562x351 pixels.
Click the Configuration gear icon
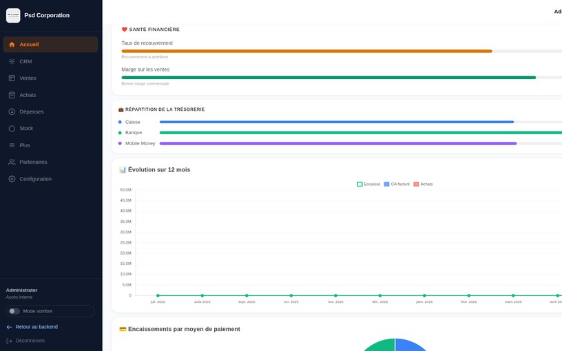pyautogui.click(x=12, y=179)
